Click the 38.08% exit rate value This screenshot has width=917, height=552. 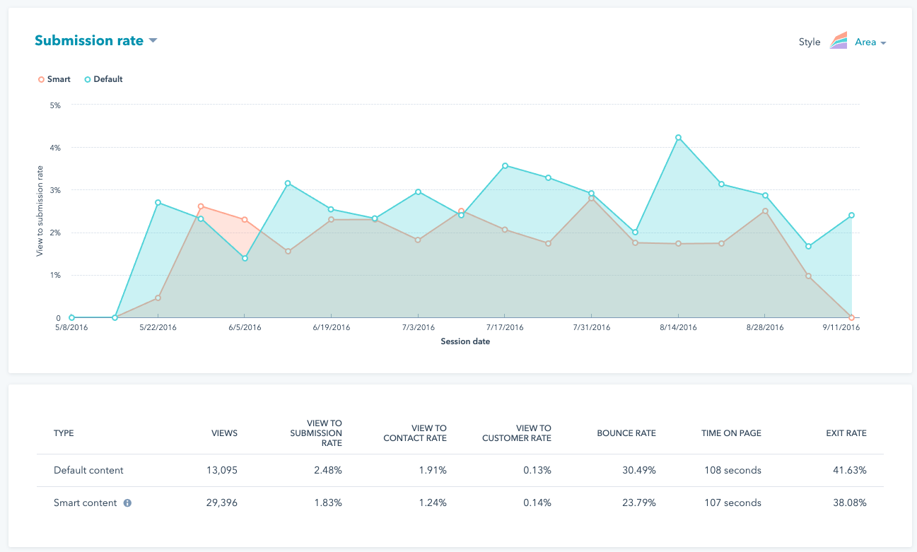point(851,503)
